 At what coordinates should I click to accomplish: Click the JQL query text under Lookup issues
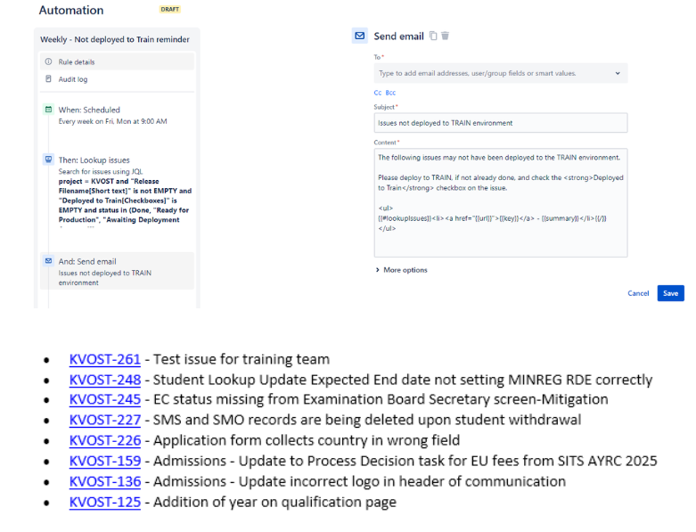click(125, 201)
